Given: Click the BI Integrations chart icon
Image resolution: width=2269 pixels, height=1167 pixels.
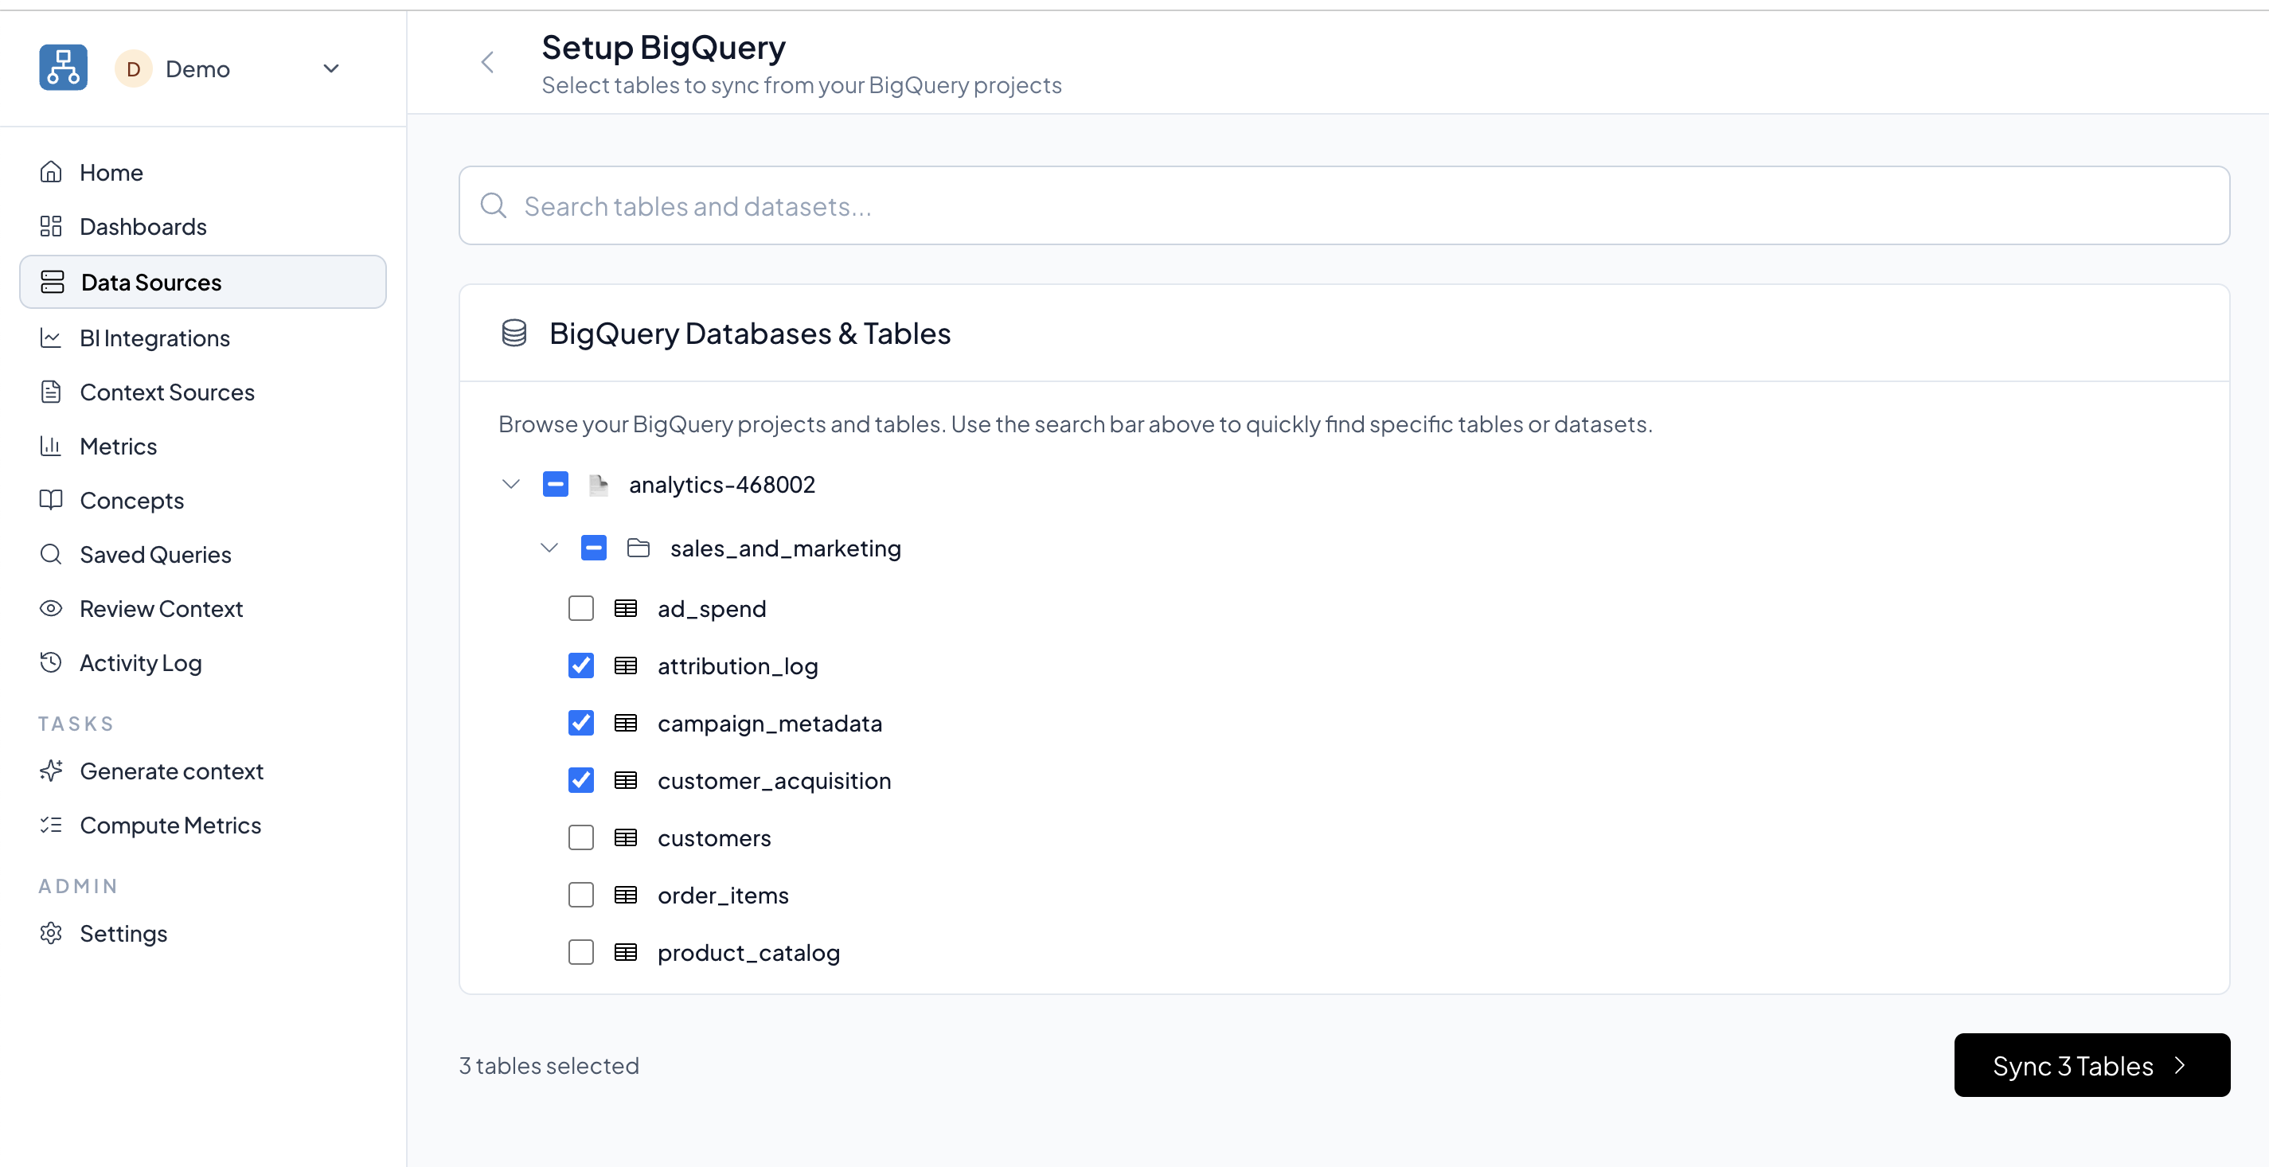Looking at the screenshot, I should coord(51,338).
